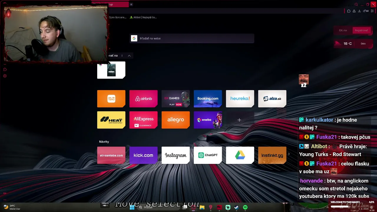Image resolution: width=377 pixels, height=212 pixels.
Task: Open the alza.sk speed dial tile
Action: [x=272, y=99]
